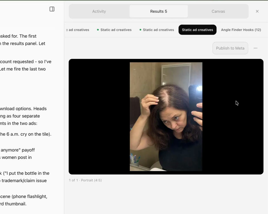Image resolution: width=268 pixels, height=214 pixels.
Task: Click the text 'rd thumbnail.'
Action: click(13, 204)
